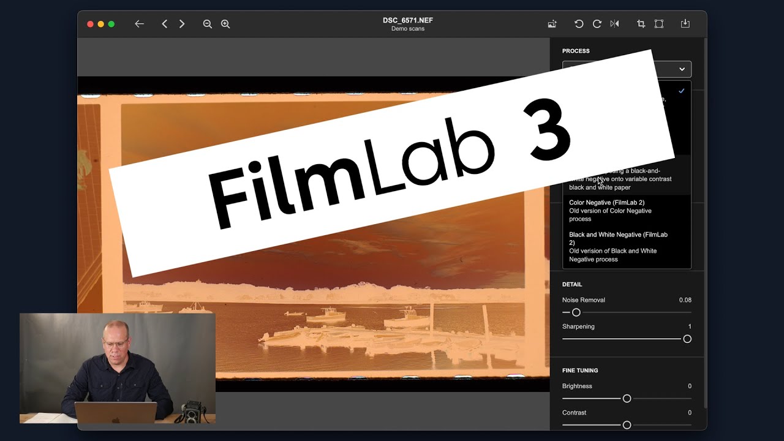Viewport: 784px width, 441px height.
Task: Click the PROCESS section heading
Action: (576, 51)
